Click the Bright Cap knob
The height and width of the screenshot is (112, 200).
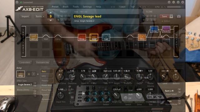[117, 96]
